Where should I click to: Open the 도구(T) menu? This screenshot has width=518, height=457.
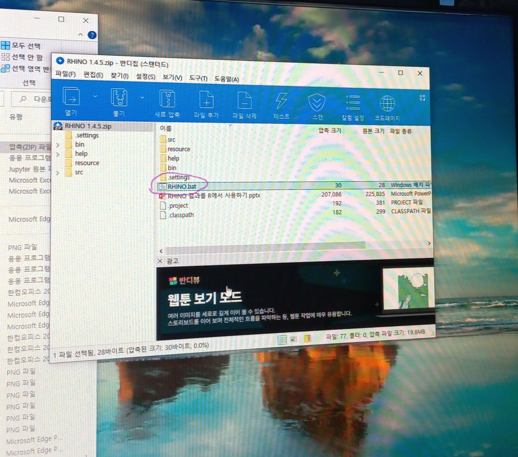[198, 78]
